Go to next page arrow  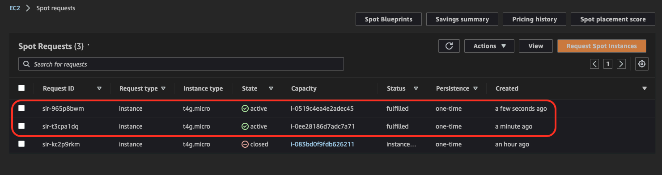point(621,64)
